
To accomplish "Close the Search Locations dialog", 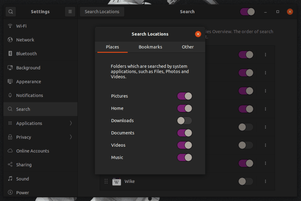I will [x=198, y=34].
